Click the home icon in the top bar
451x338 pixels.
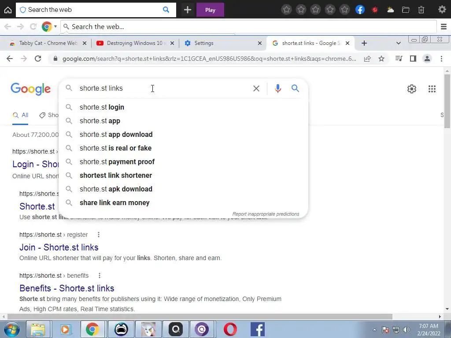pyautogui.click(x=8, y=10)
